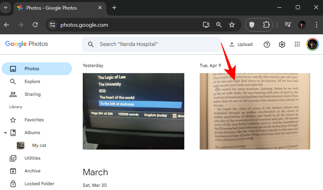Open Albums in the sidebar
Image resolution: width=323 pixels, height=190 pixels.
[x=32, y=133]
